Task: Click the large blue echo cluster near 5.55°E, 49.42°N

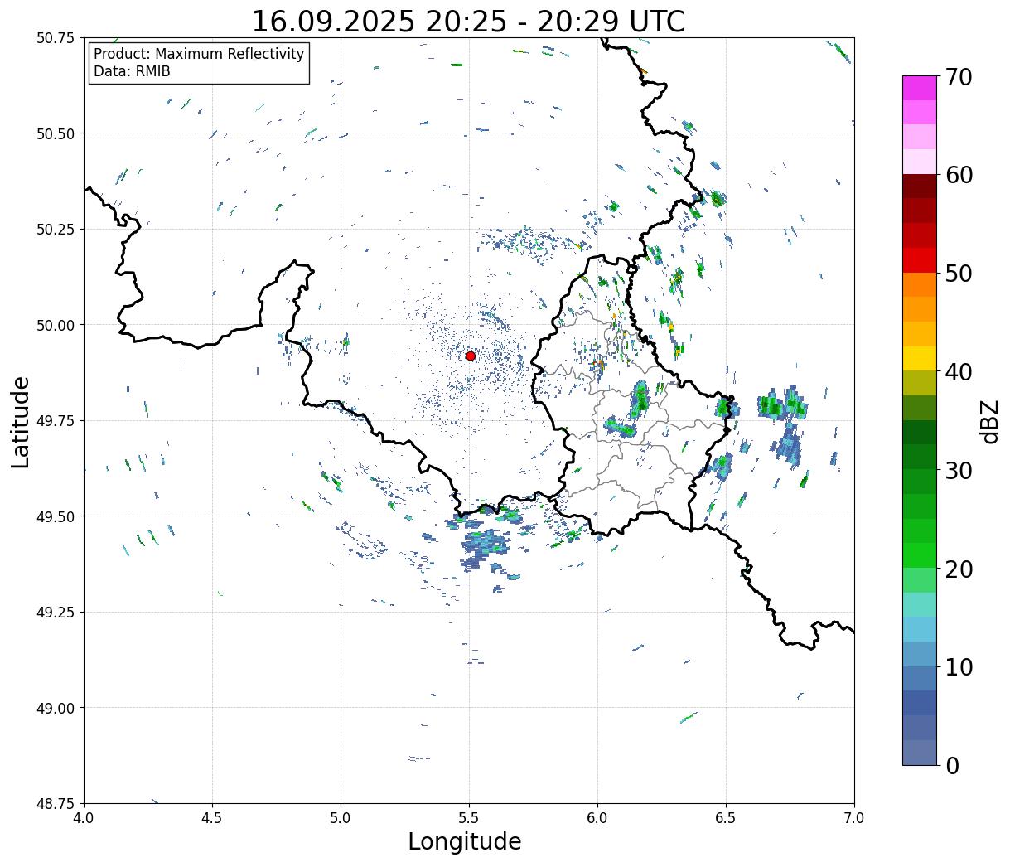Action: pos(484,547)
